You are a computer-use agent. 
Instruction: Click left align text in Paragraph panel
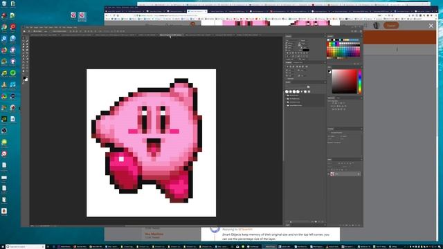287,66
